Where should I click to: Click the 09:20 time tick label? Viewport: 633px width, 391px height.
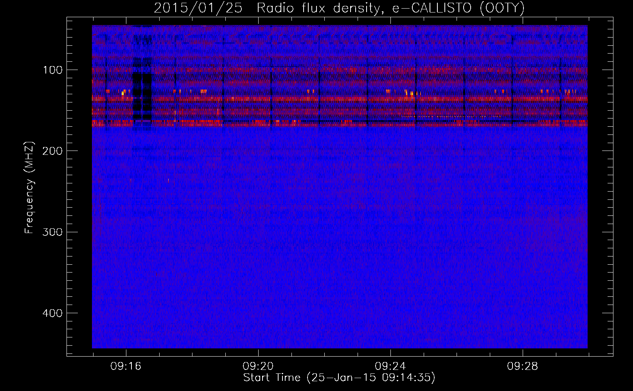point(258,366)
